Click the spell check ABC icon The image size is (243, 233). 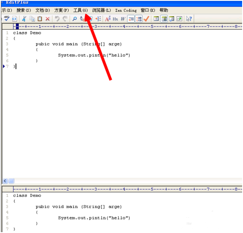coord(7,19)
